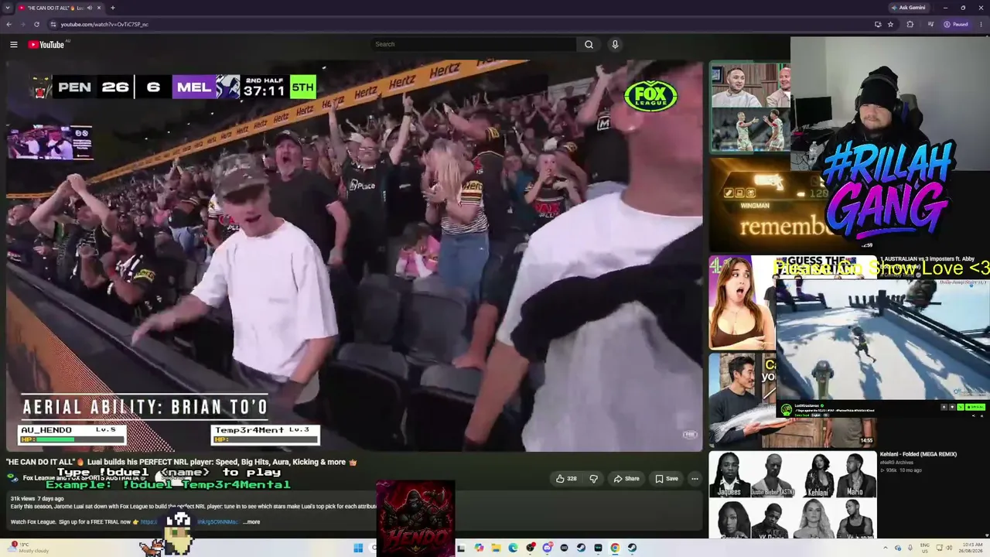Open the Windows Start menu
990x557 pixels.
click(358, 548)
